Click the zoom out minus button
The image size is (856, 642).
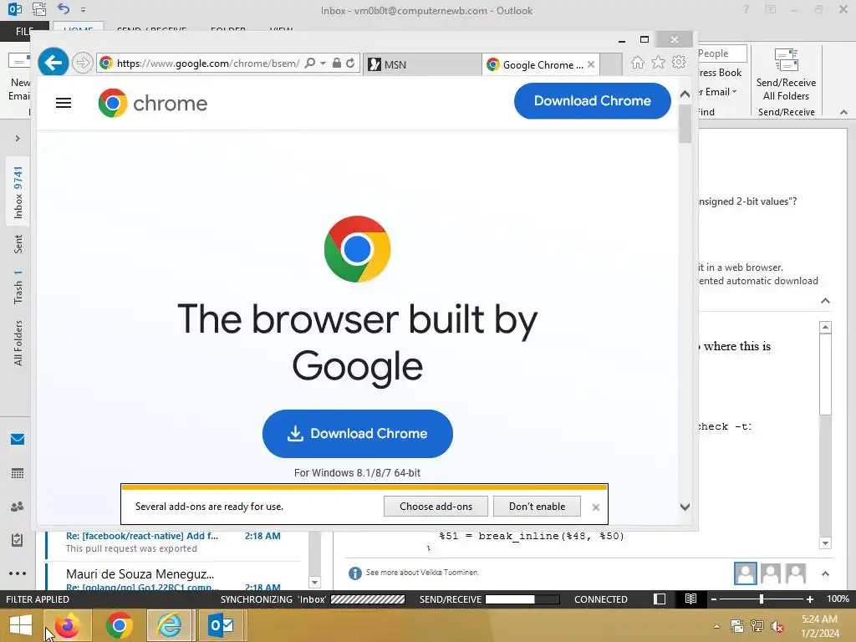click(x=713, y=599)
